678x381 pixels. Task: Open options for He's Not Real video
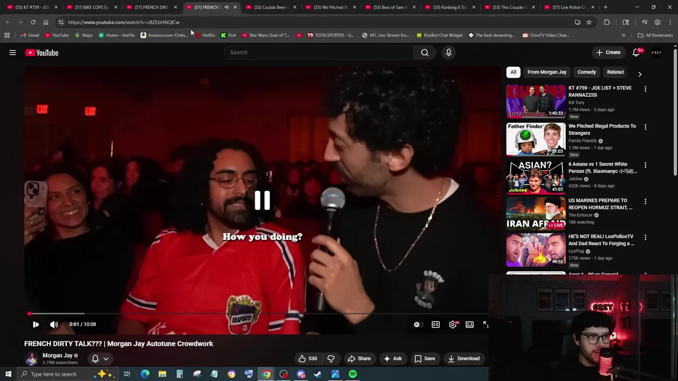(x=645, y=238)
